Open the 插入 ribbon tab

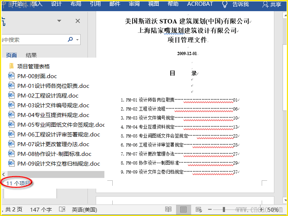pyautogui.click(x=37, y=4)
